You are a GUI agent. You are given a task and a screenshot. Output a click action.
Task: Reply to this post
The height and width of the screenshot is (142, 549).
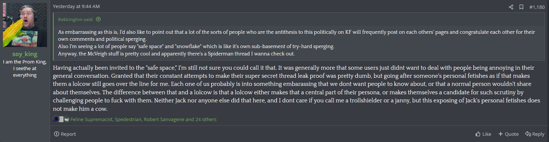click(535, 134)
